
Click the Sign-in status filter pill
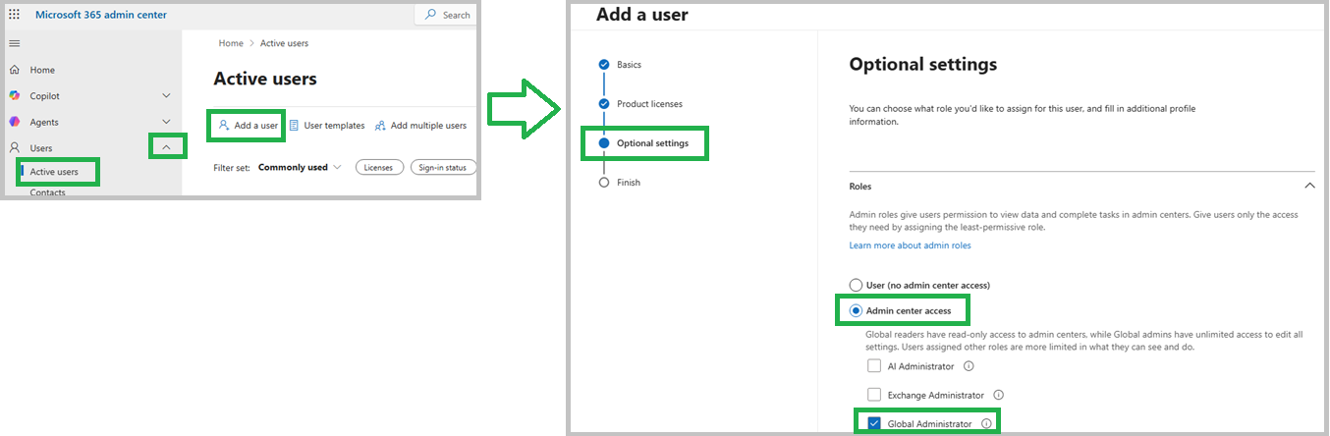(443, 168)
